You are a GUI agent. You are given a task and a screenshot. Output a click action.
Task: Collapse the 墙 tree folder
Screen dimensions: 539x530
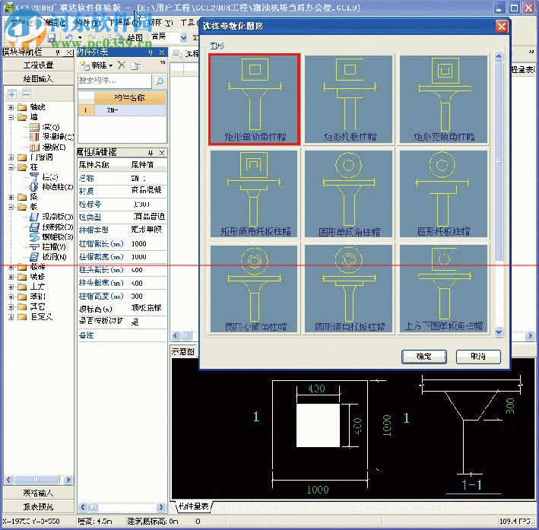click(x=11, y=117)
